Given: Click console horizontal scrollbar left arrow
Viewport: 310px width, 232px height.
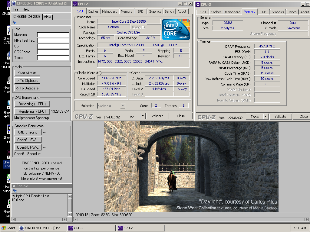Looking at the screenshot, I should pos(14,219).
